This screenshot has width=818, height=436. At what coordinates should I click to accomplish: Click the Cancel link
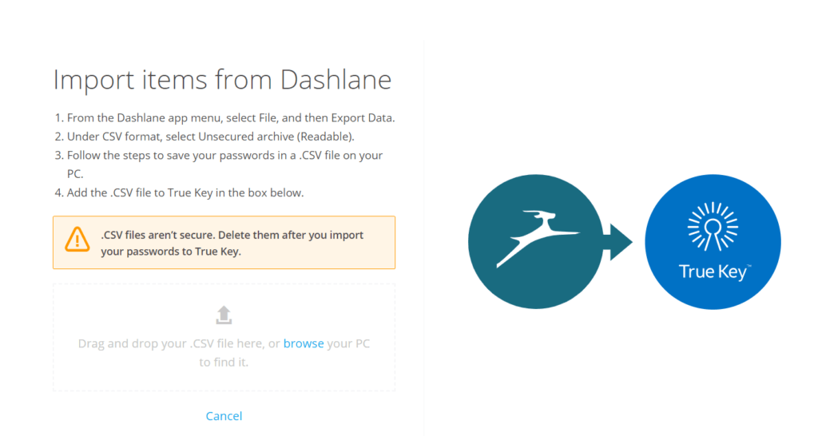tap(224, 416)
